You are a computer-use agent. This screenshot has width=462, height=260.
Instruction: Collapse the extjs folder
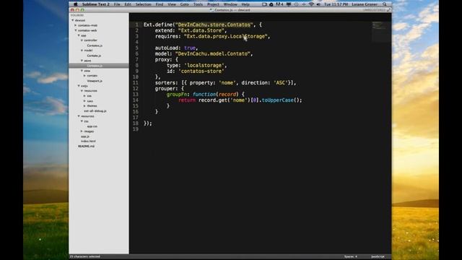point(79,86)
